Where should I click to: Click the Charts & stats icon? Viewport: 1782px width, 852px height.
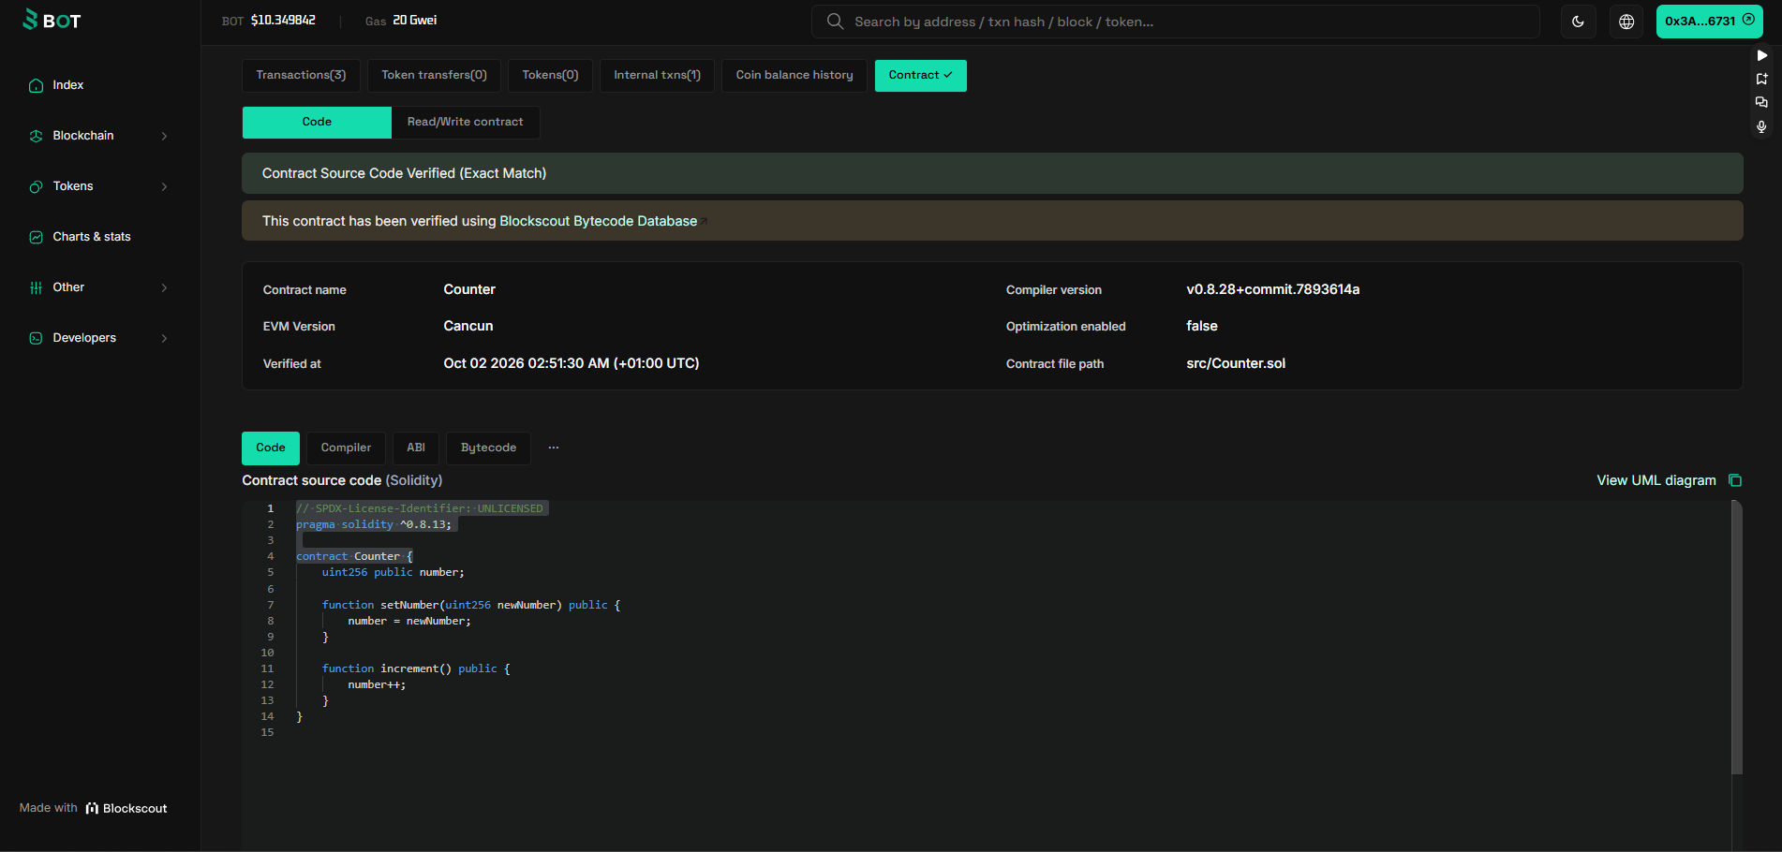[x=36, y=237]
